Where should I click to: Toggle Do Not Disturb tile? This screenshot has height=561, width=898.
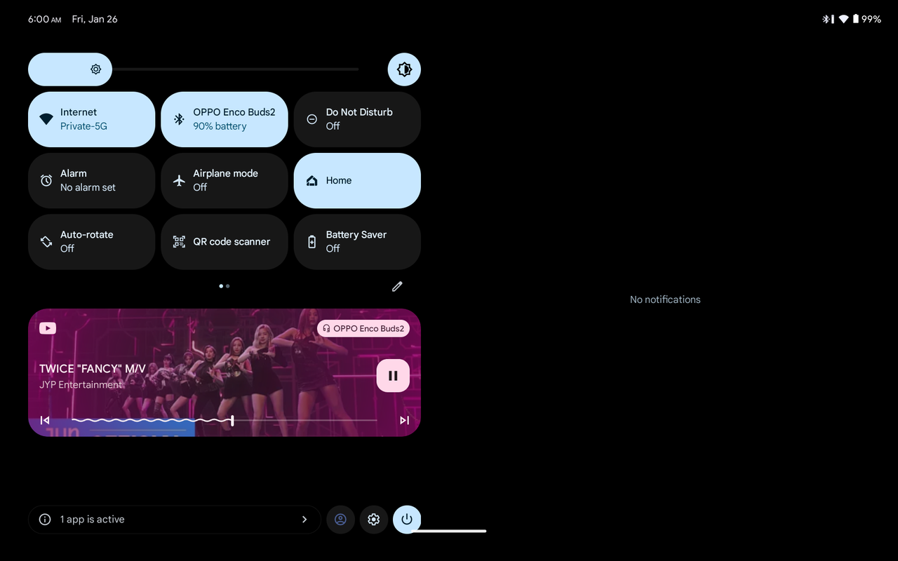coord(357,119)
